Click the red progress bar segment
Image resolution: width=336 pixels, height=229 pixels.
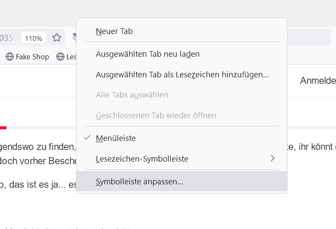click(x=3, y=128)
